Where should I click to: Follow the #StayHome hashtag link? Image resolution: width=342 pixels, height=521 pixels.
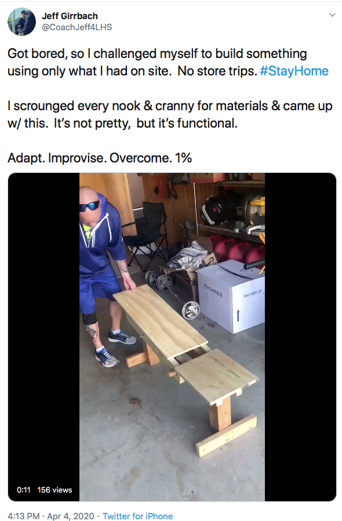click(294, 71)
